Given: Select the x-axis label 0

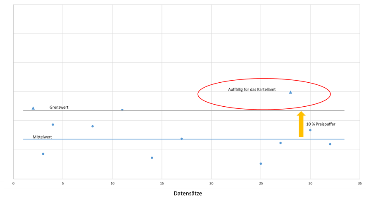Looking at the screenshot, I should click(14, 183).
